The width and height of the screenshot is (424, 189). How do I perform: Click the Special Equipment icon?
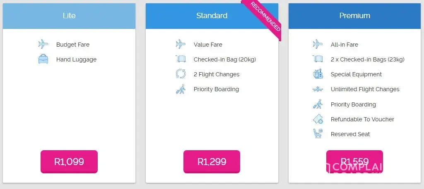(318, 74)
